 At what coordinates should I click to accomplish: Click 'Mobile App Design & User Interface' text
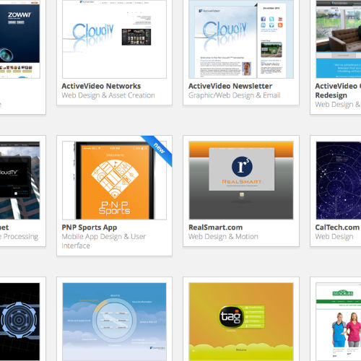[104, 241]
